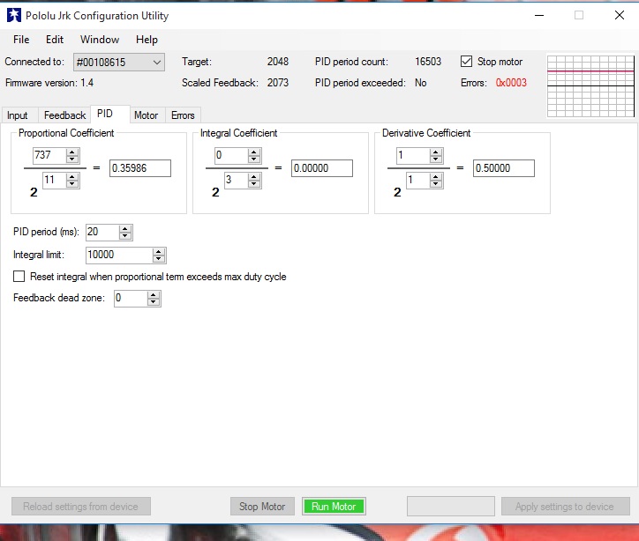Open the Help menu
Image resolution: width=639 pixels, height=541 pixels.
[x=147, y=40]
